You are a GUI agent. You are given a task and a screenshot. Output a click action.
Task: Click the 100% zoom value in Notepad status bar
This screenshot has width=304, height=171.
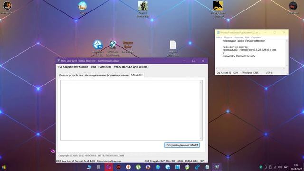point(235,73)
